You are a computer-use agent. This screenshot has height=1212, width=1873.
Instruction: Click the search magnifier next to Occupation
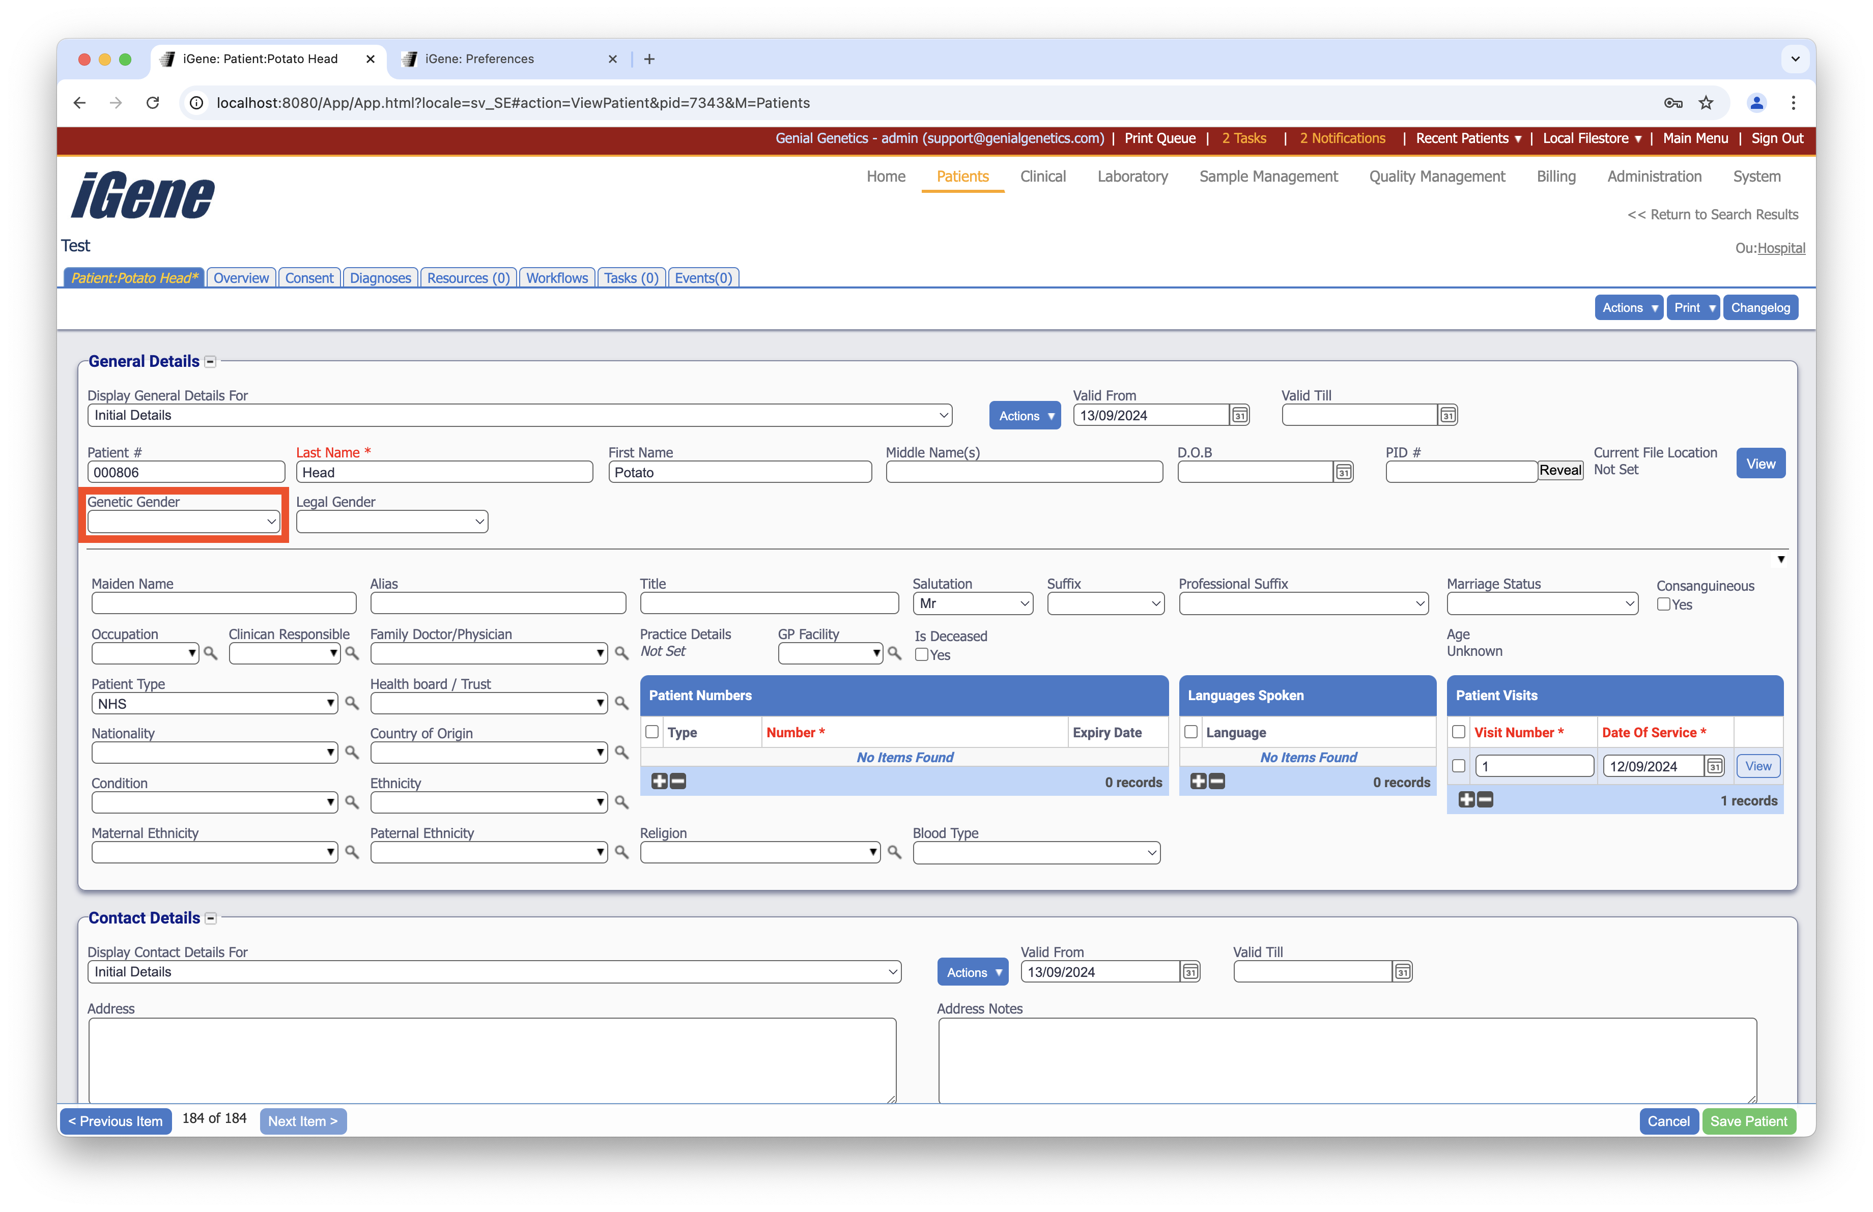(x=210, y=653)
